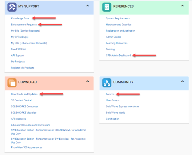The width and height of the screenshot is (192, 155).
Task: Open Registration and Activation link
Action: pos(121,31)
